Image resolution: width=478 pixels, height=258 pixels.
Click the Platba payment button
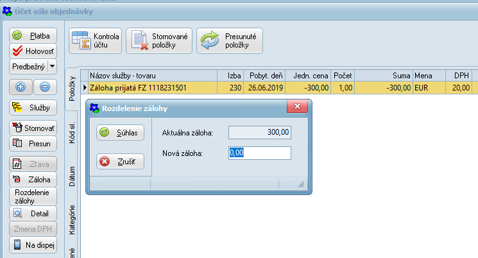[x=33, y=36]
